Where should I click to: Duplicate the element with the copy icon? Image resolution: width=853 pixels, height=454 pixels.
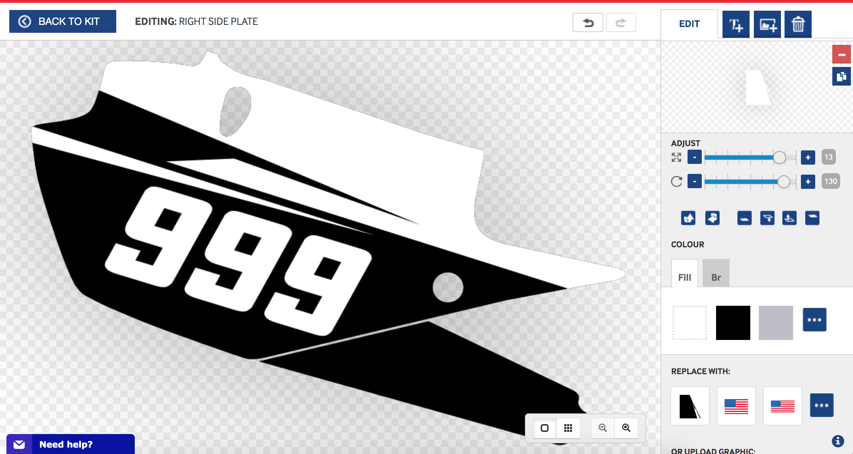tap(841, 76)
